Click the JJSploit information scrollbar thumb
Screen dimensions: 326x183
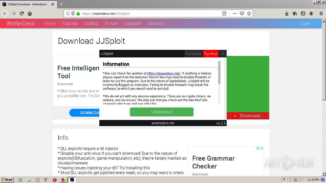[219, 73]
